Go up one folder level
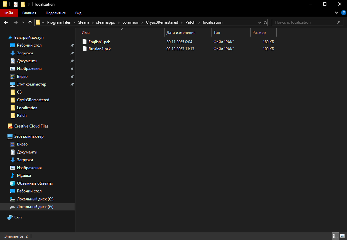347x240 pixels. click(30, 22)
